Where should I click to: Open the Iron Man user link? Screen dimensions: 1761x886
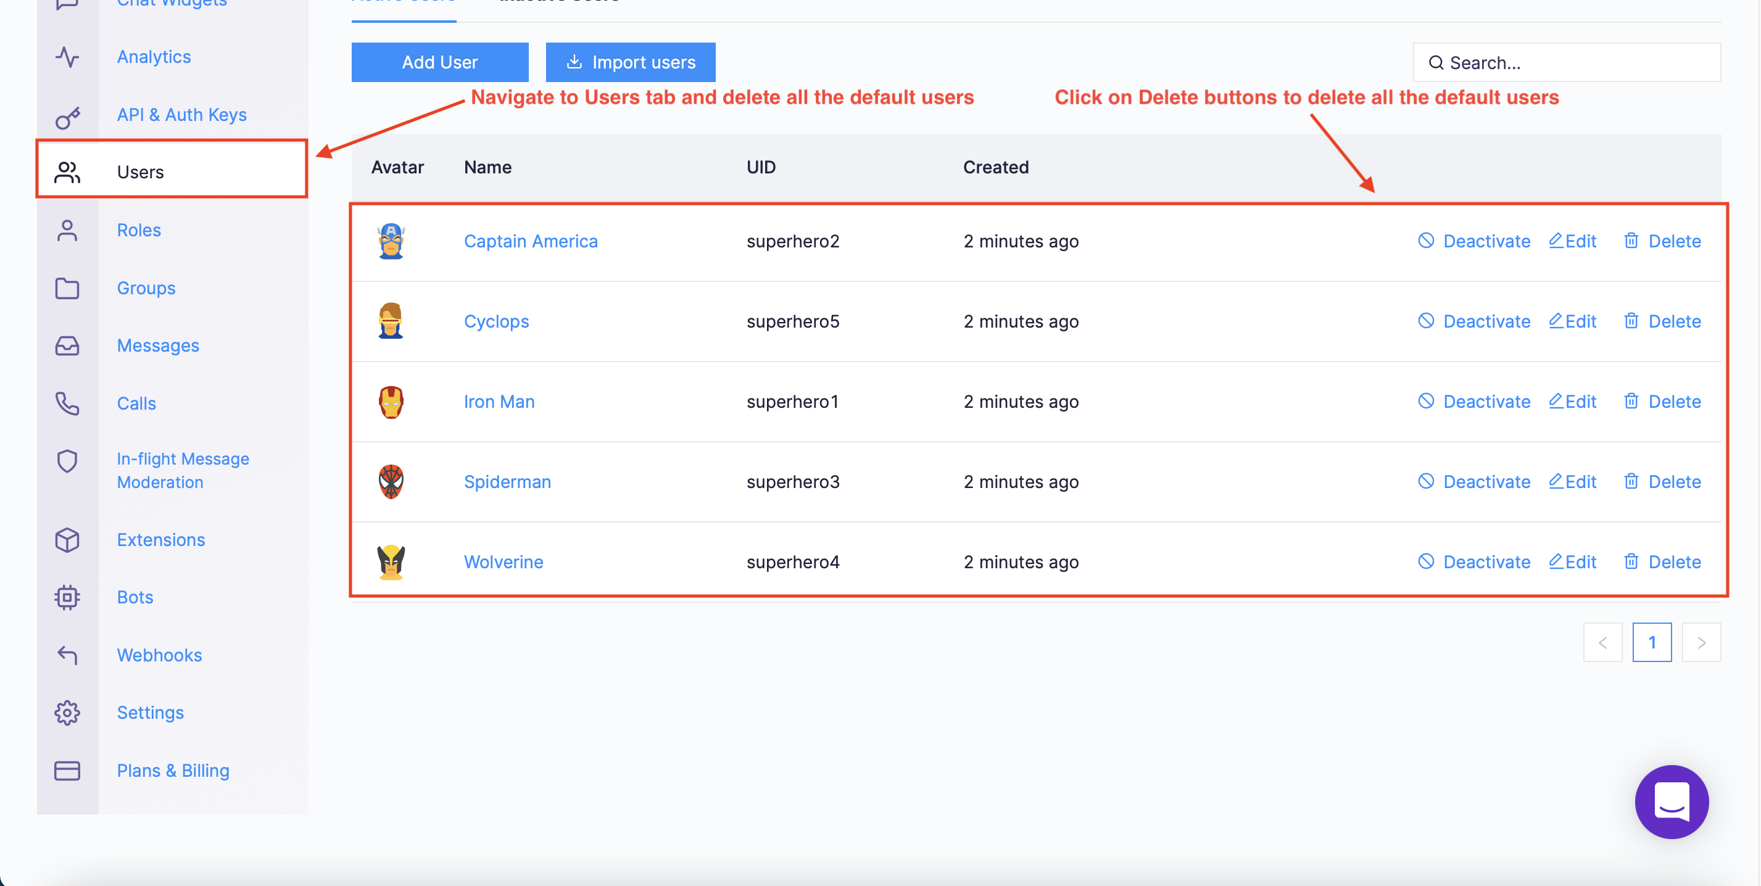499,401
